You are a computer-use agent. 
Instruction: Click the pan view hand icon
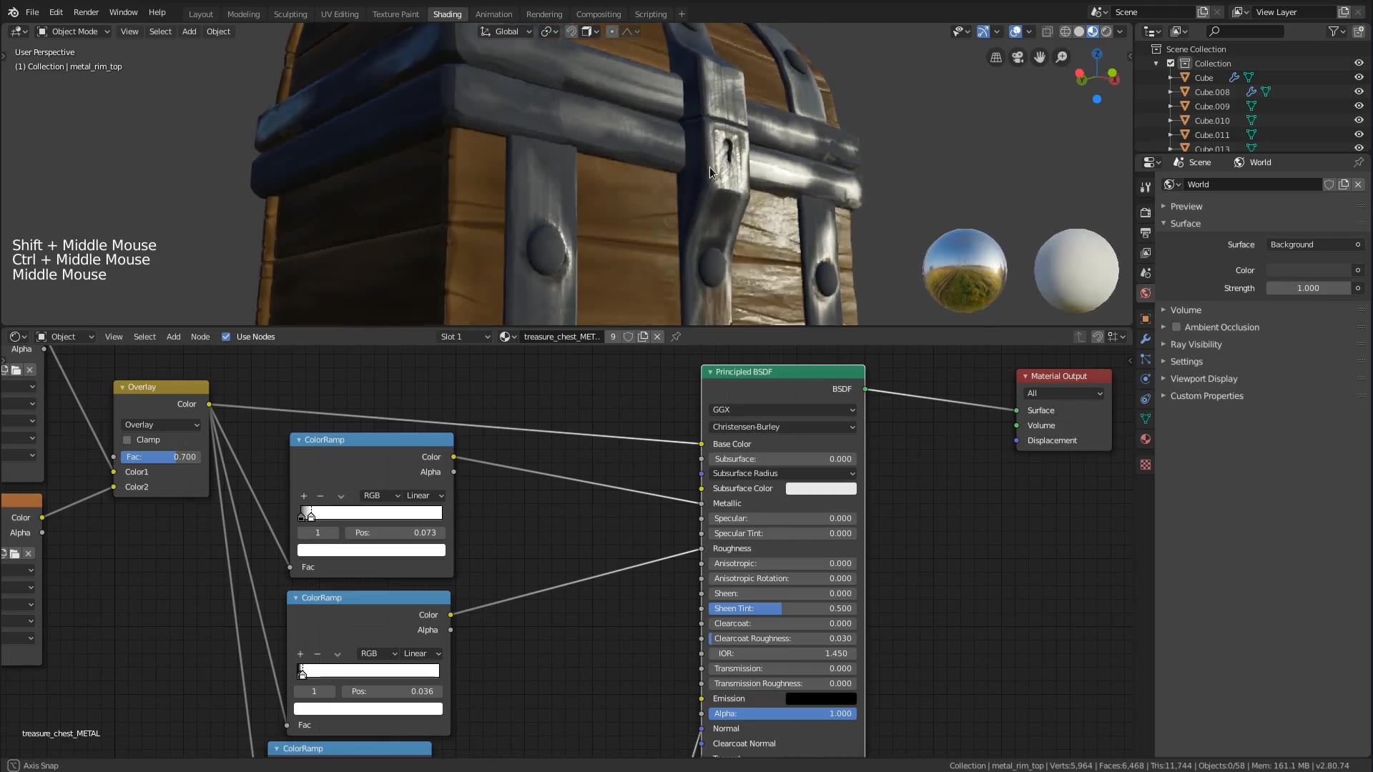point(1040,57)
